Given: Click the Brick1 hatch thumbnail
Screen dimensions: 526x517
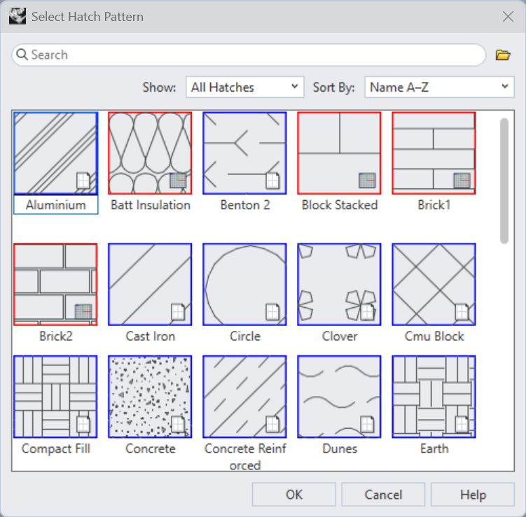Looking at the screenshot, I should click(x=434, y=153).
